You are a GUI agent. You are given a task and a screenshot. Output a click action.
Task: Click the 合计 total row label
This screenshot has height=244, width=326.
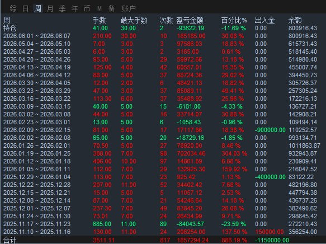[10, 240]
